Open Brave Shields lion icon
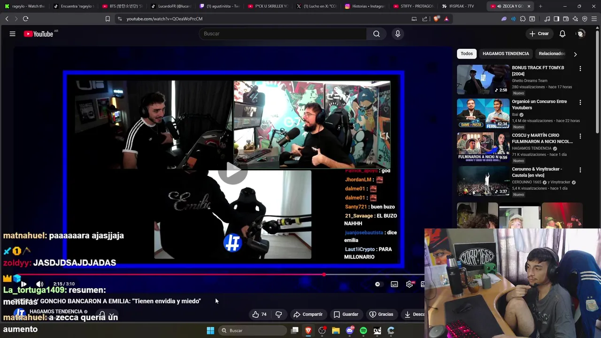 [x=437, y=19]
